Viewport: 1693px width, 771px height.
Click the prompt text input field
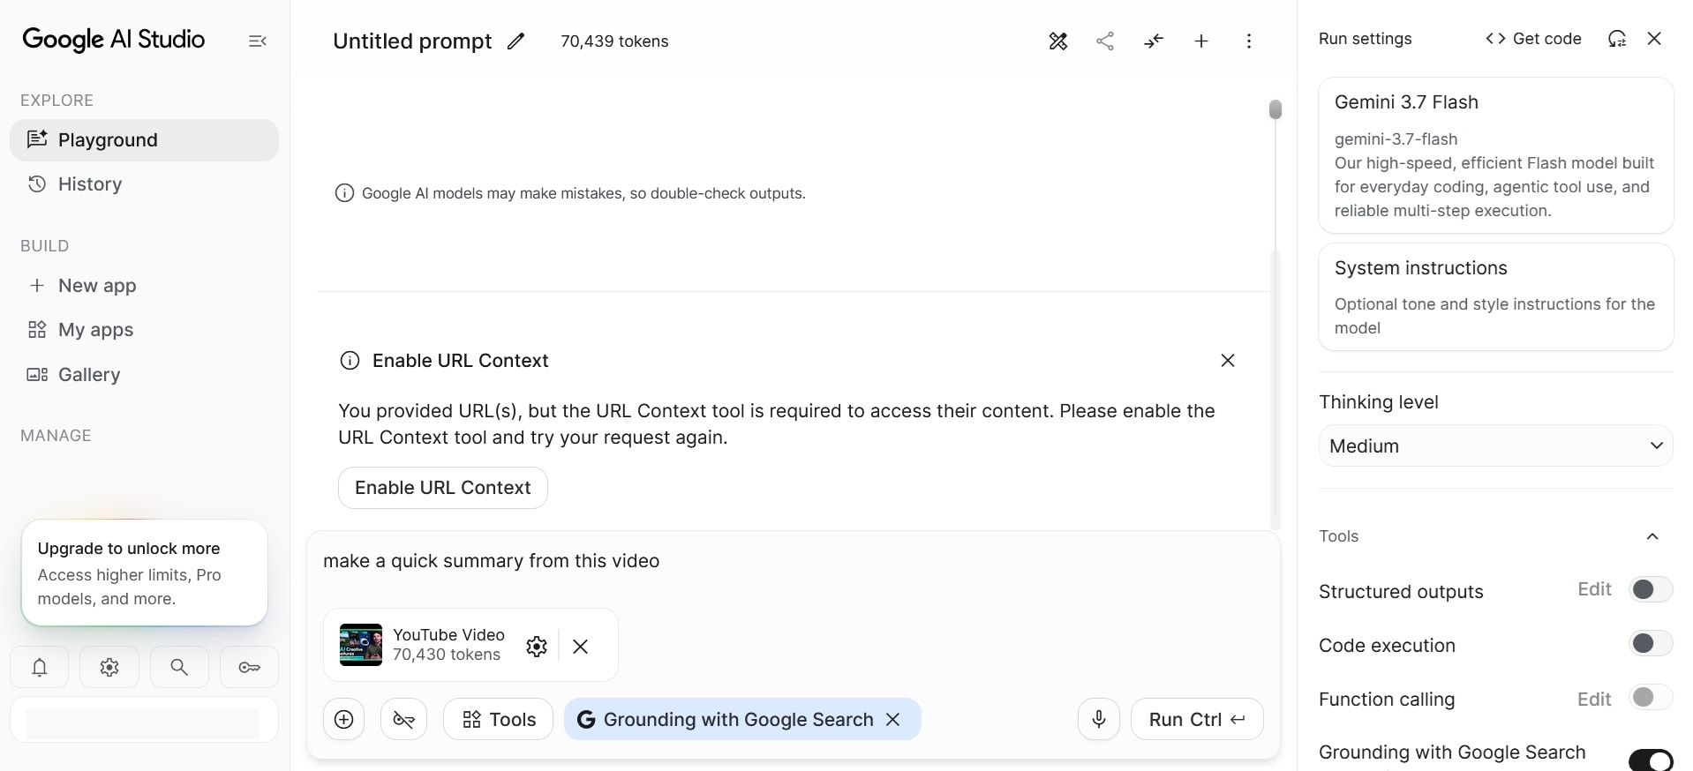click(793, 561)
